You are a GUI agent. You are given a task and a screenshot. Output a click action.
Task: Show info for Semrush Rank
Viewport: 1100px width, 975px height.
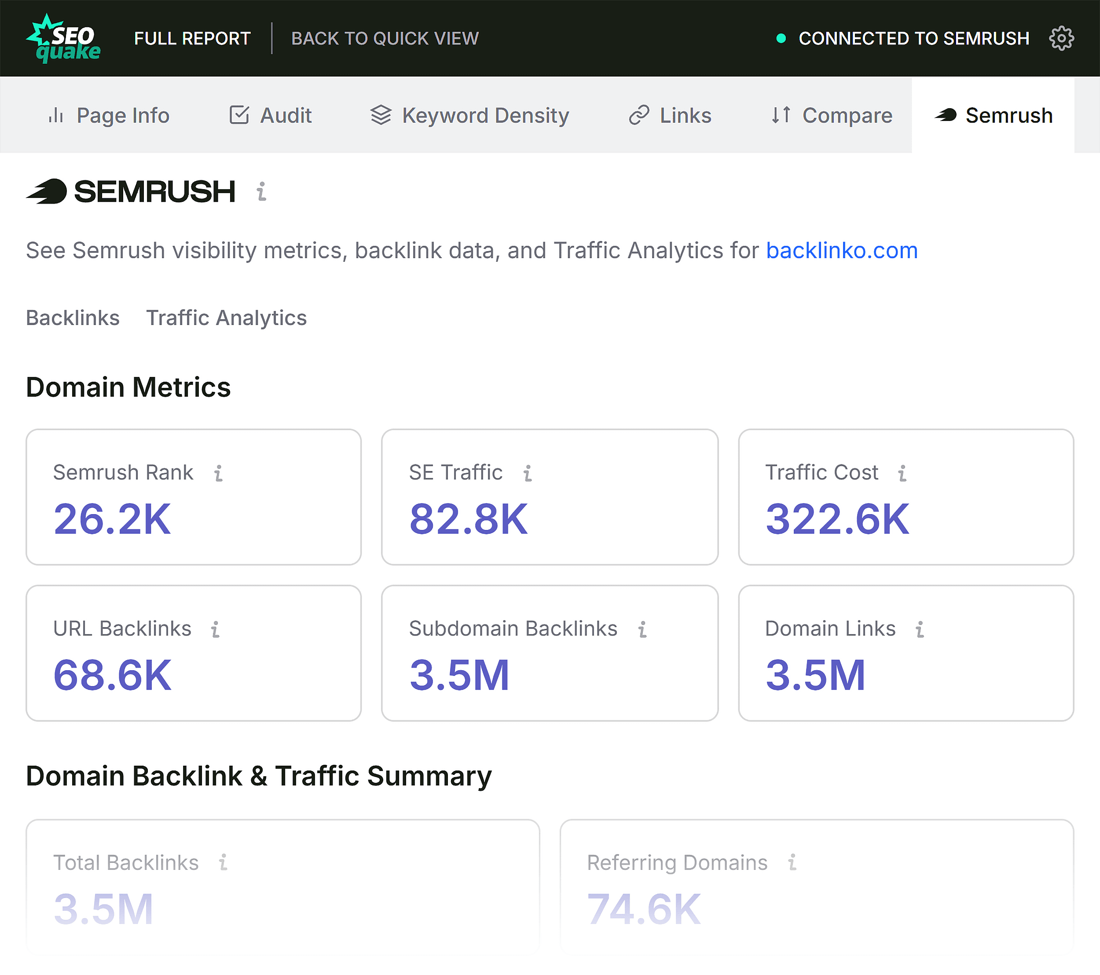coord(218,473)
